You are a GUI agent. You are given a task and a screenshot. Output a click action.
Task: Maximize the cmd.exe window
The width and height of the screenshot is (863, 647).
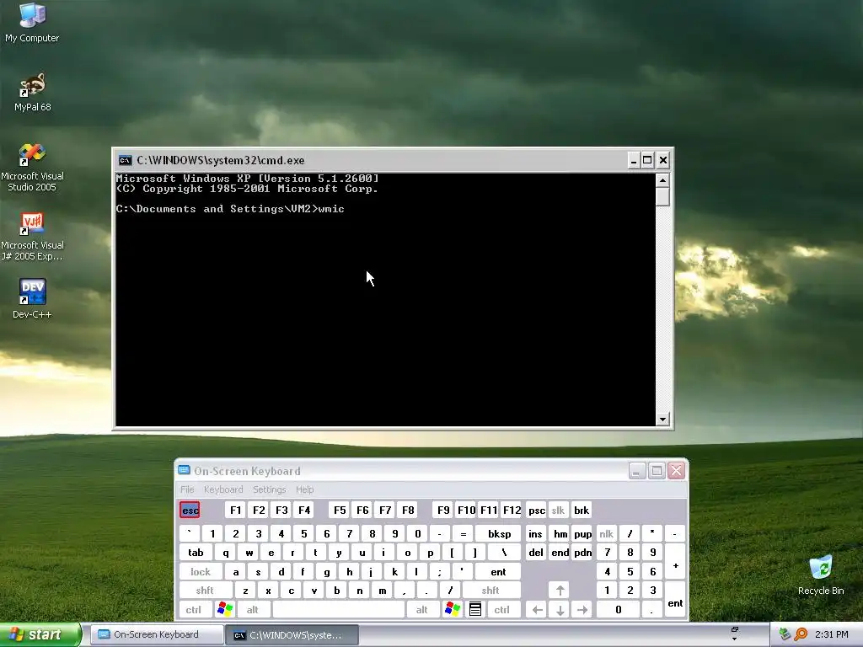[x=647, y=160]
